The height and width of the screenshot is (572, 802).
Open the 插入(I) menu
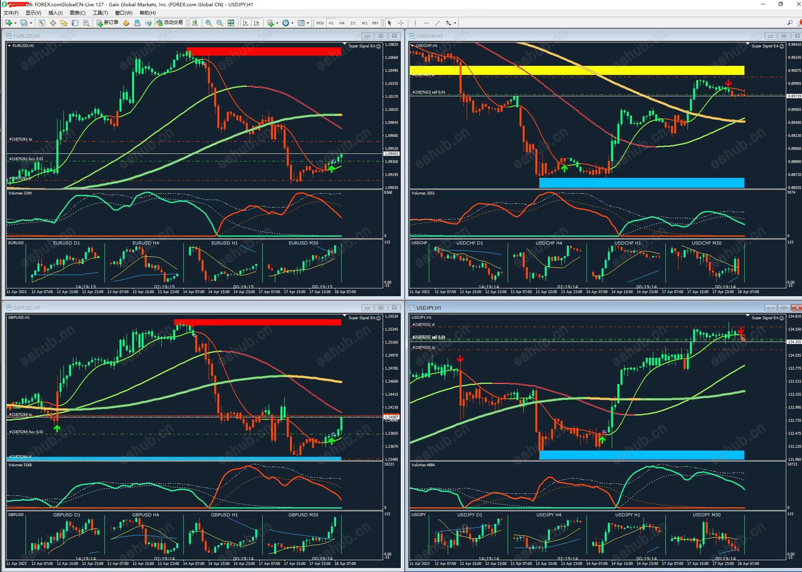(x=55, y=13)
